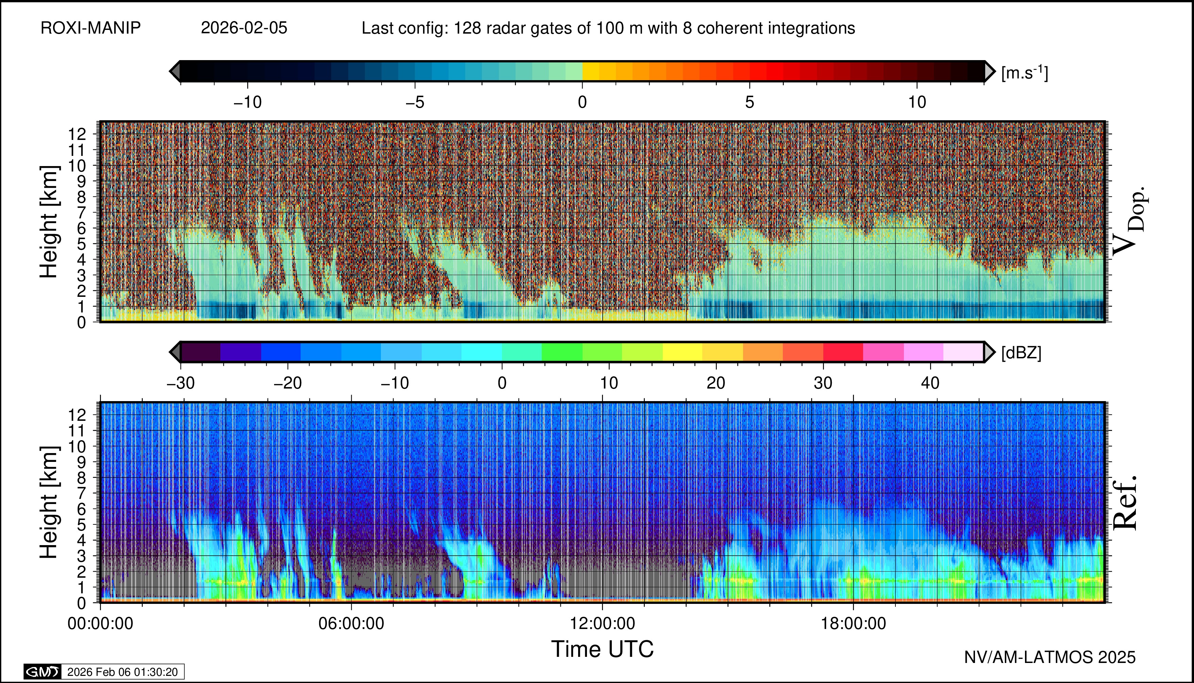Click the Time UTC axis title

602,649
